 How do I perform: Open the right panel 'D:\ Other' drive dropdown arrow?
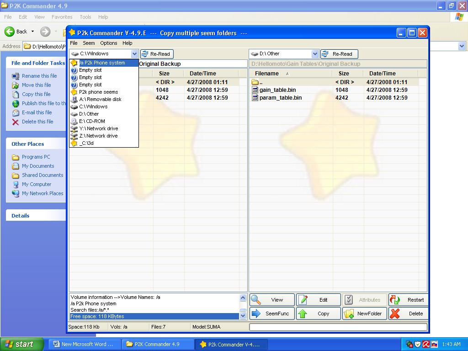coord(315,54)
